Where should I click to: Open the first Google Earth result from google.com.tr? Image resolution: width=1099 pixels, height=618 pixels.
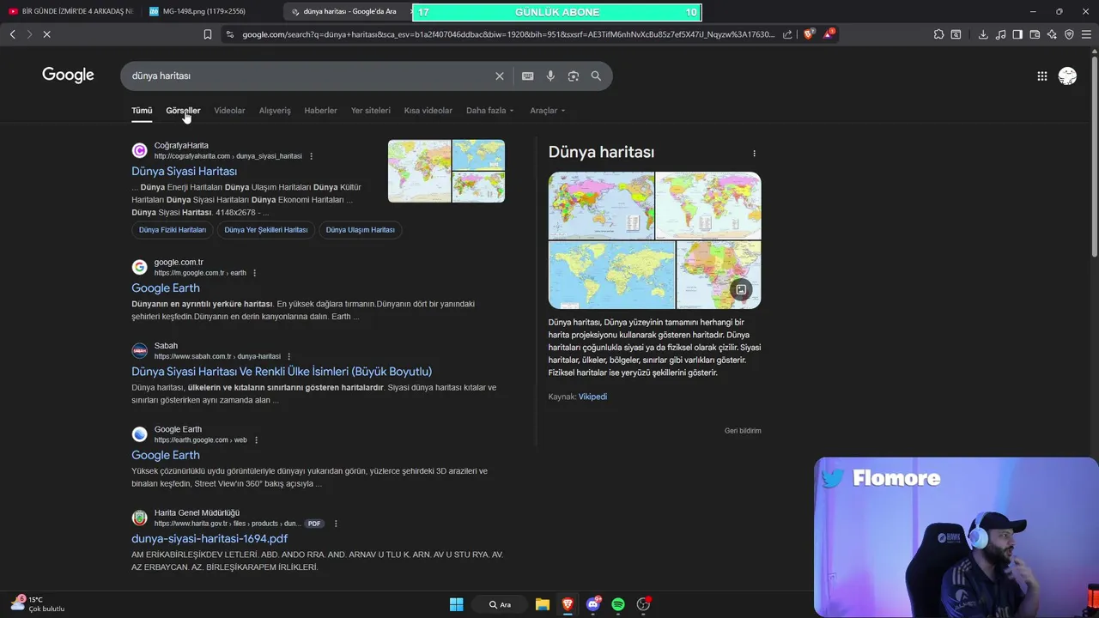[166, 288]
